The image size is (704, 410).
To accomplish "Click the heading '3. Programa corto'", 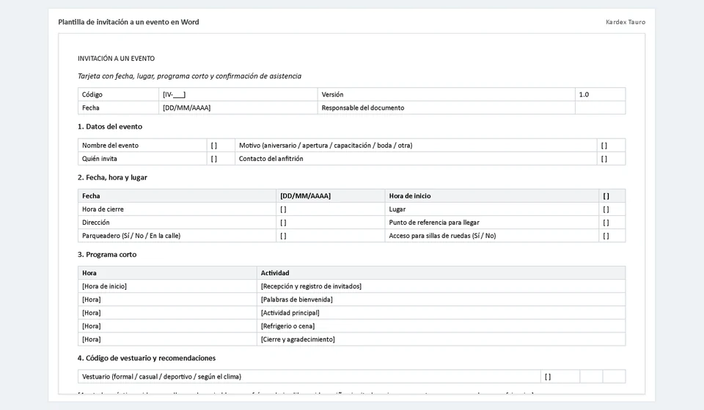I will pyautogui.click(x=107, y=255).
